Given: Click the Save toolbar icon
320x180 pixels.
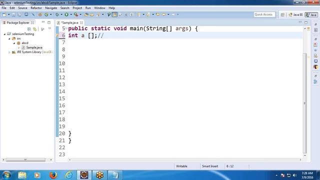Looking at the screenshot, I should (x=13, y=14).
